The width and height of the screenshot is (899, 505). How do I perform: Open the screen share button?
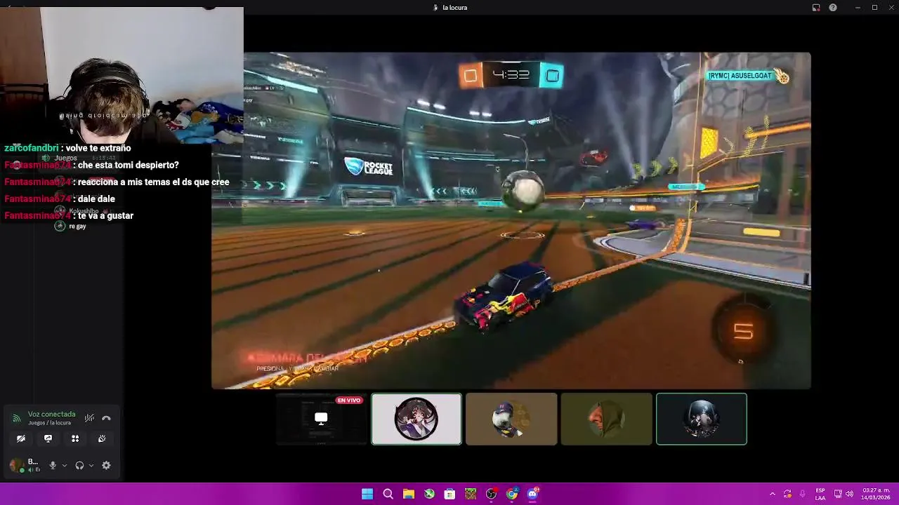click(x=48, y=438)
